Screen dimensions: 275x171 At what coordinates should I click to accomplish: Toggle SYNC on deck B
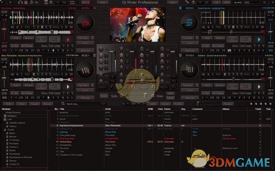(x=270, y=50)
